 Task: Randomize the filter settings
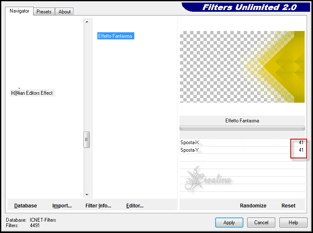(253, 206)
